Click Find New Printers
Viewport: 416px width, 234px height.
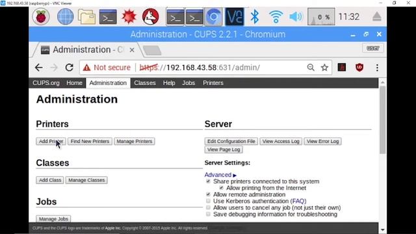tap(90, 142)
